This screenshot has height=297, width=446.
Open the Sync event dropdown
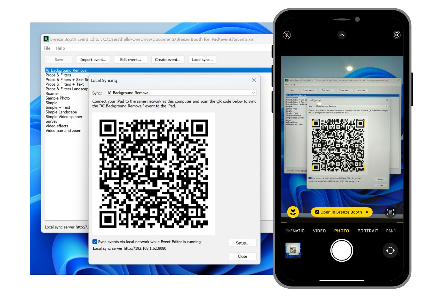(181, 93)
